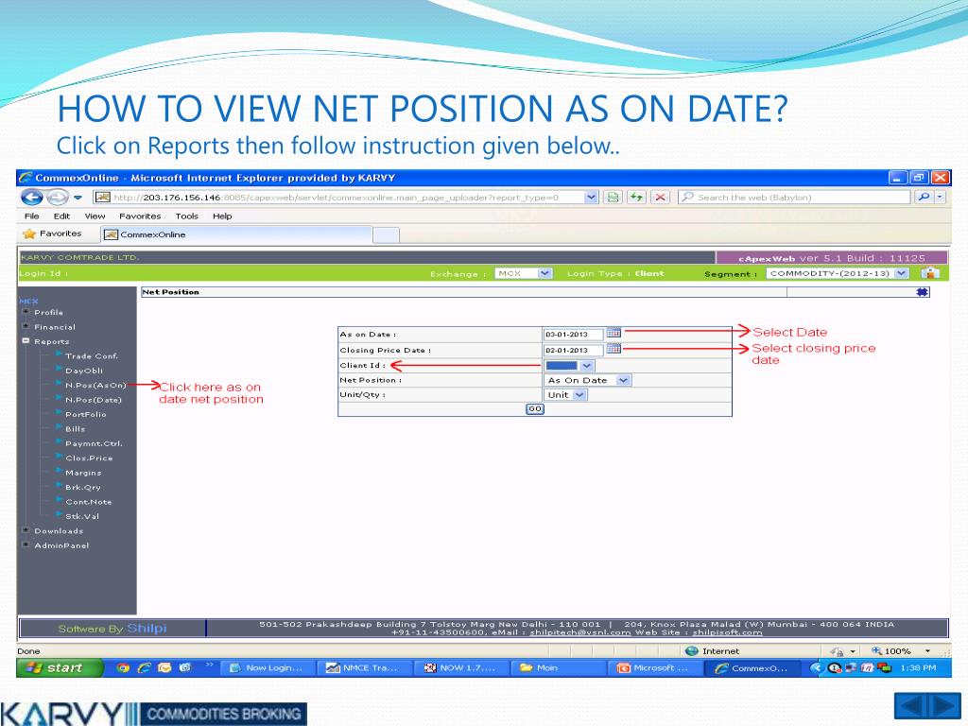Click the Closing Price Date input field
The height and width of the screenshot is (726, 968).
click(x=573, y=350)
